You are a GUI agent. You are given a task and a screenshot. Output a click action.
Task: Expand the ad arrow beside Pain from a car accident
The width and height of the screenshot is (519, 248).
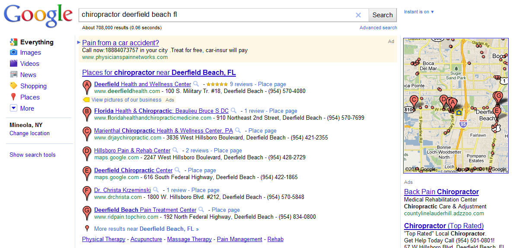[79, 42]
